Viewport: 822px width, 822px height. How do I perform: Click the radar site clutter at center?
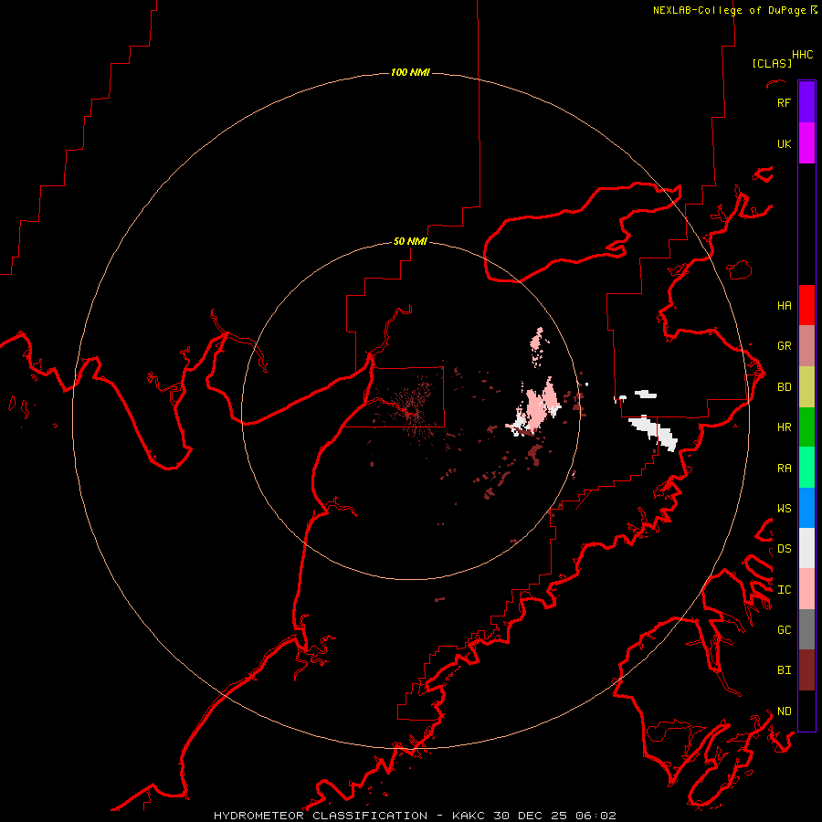(412, 412)
